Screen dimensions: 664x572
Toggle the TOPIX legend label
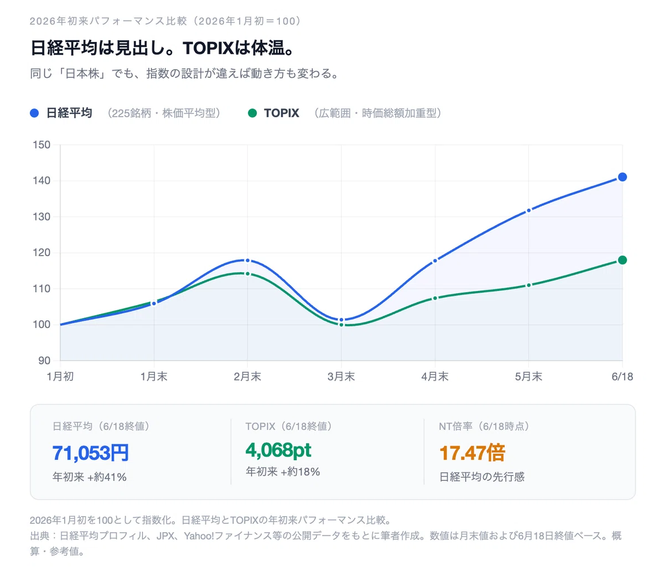[x=282, y=113]
